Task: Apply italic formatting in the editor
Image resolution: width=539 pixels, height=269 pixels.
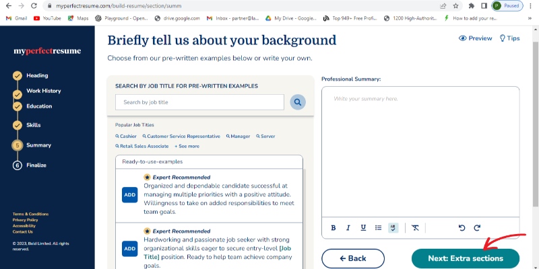Action: click(x=348, y=228)
